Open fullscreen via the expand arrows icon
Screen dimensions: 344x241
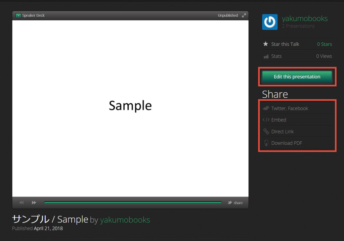click(x=244, y=15)
